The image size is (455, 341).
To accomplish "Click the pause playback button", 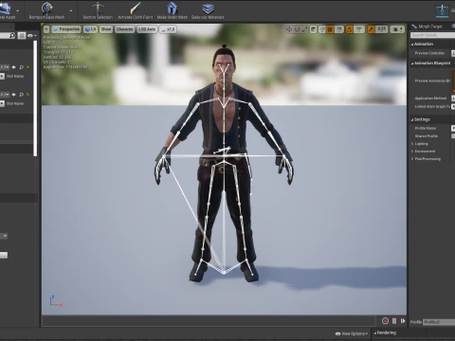I will click(x=394, y=321).
